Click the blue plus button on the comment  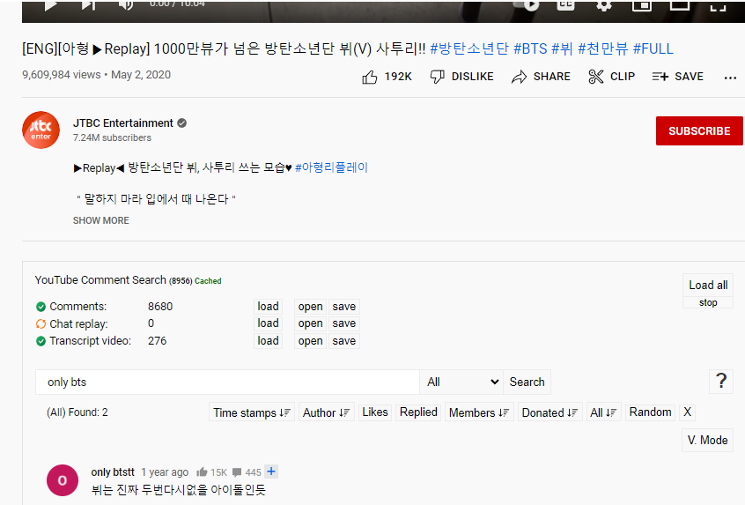(271, 472)
